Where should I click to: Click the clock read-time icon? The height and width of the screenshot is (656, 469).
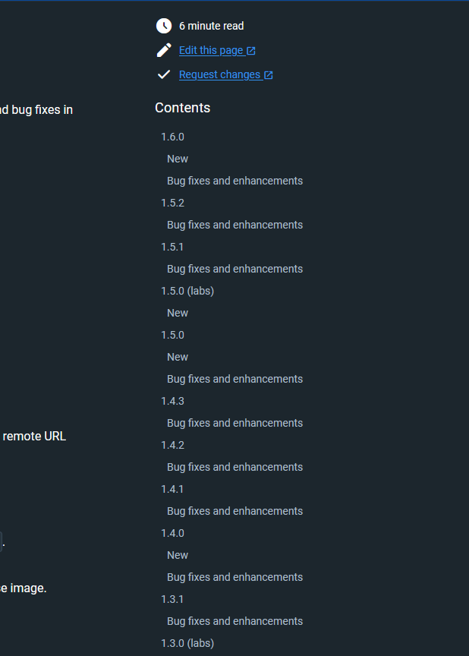(164, 25)
